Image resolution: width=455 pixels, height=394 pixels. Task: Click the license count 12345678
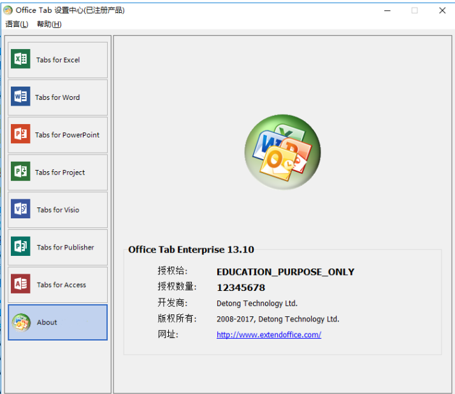[241, 288]
